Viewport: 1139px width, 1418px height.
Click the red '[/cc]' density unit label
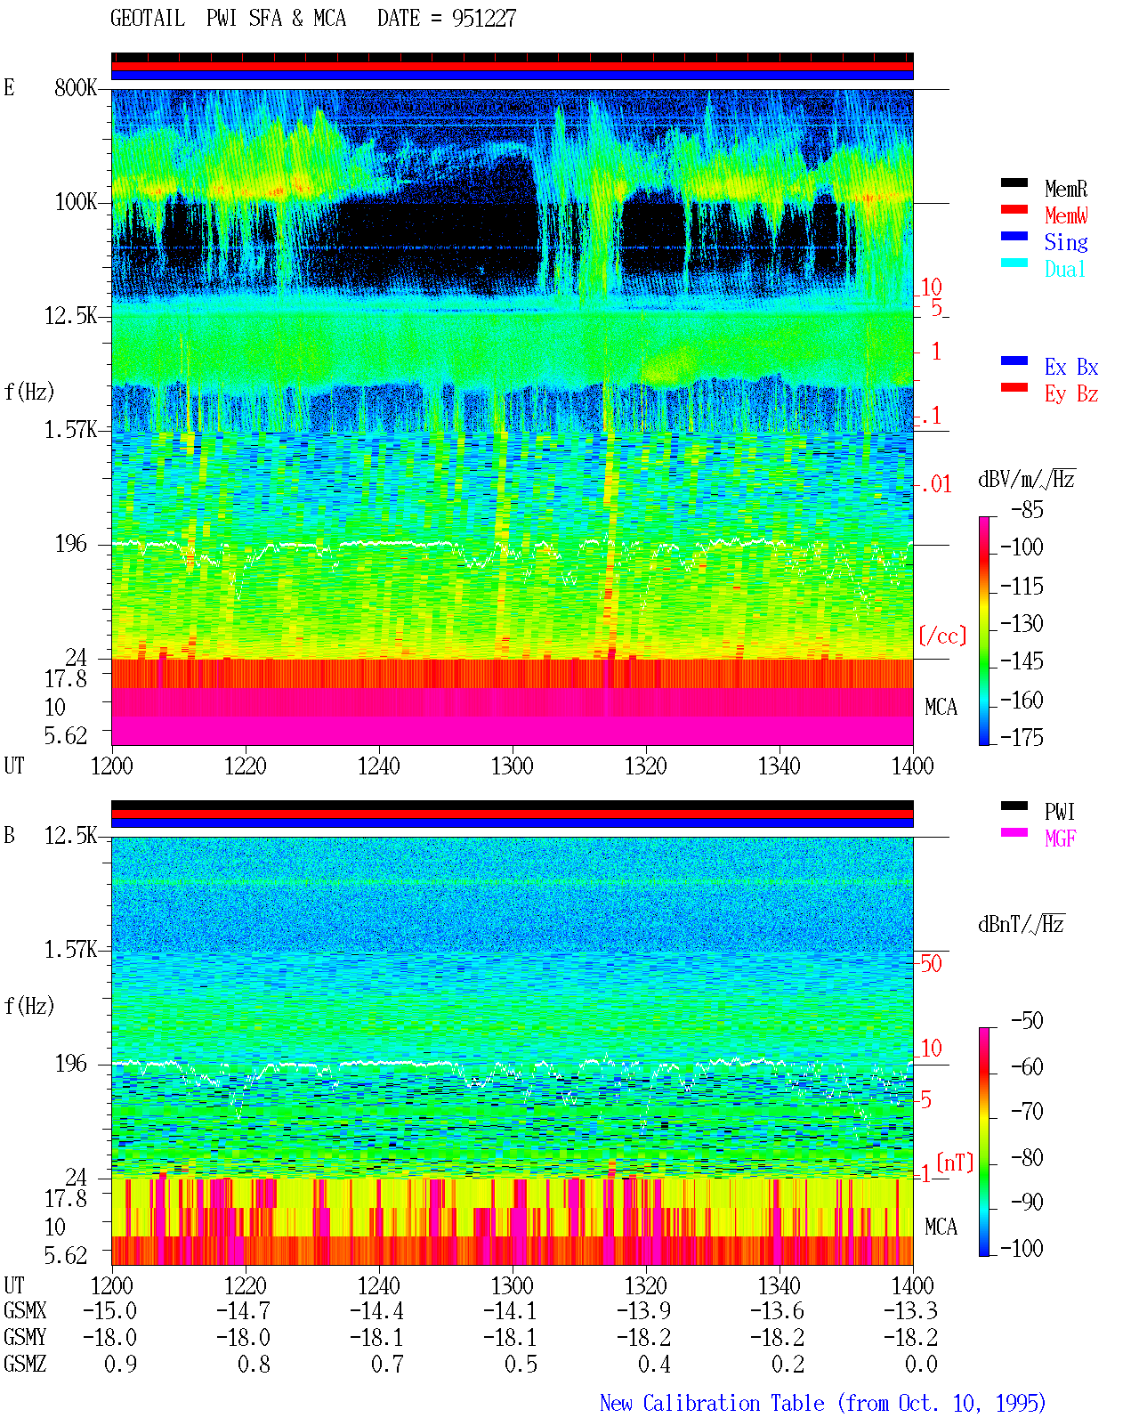pos(942,636)
